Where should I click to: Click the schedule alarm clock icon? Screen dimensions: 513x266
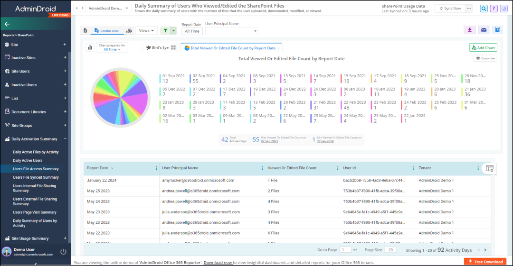(x=497, y=30)
